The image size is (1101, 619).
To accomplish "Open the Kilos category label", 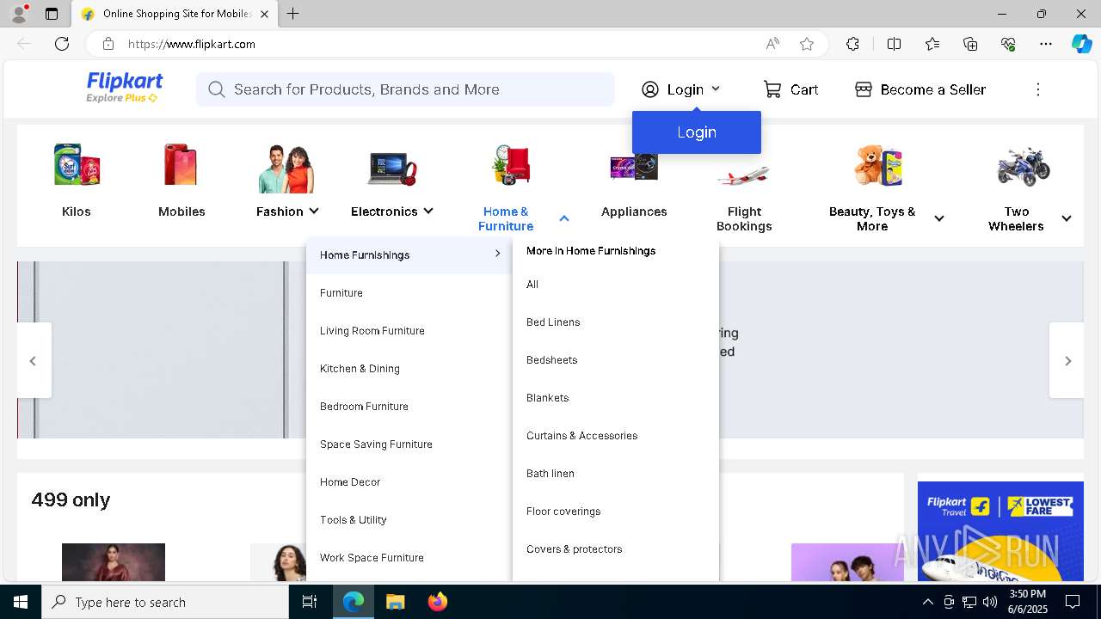I will [x=77, y=211].
